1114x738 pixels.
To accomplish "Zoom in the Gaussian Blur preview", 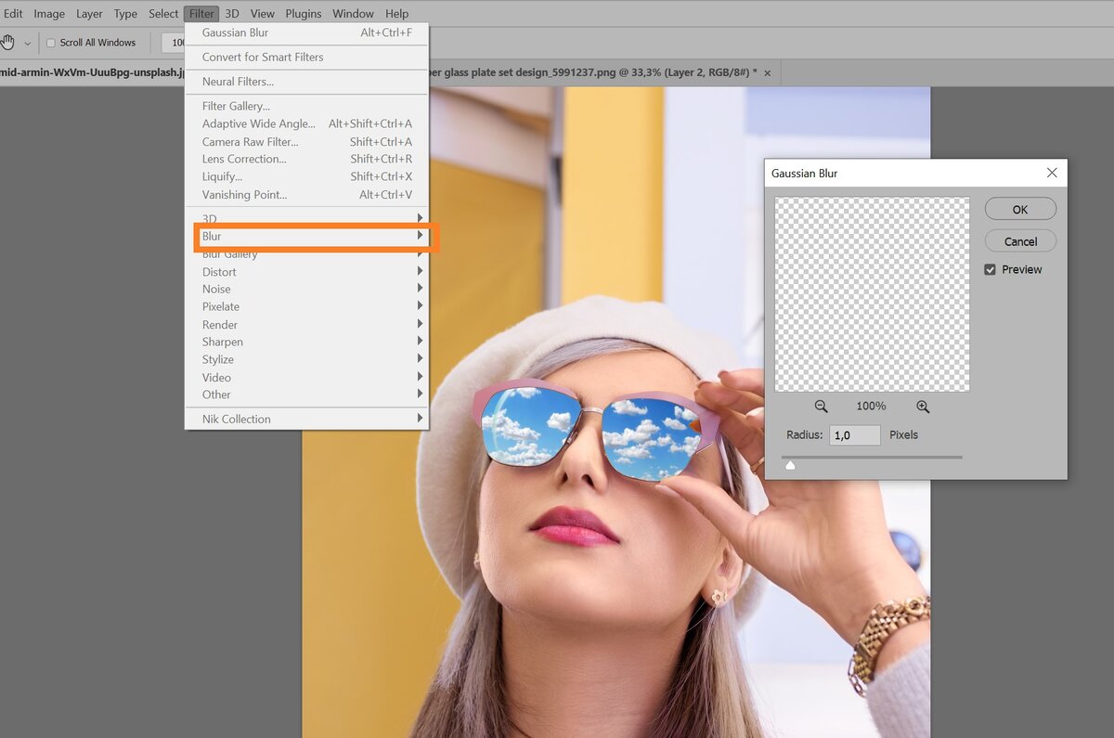I will (x=923, y=407).
